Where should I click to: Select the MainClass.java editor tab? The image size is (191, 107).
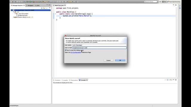click(x=59, y=5)
